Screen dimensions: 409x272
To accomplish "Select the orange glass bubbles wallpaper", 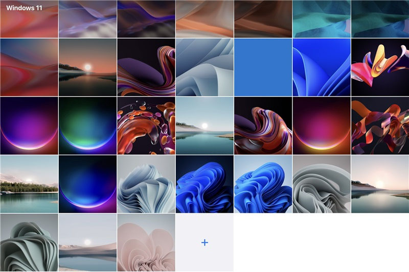I will tap(146, 126).
